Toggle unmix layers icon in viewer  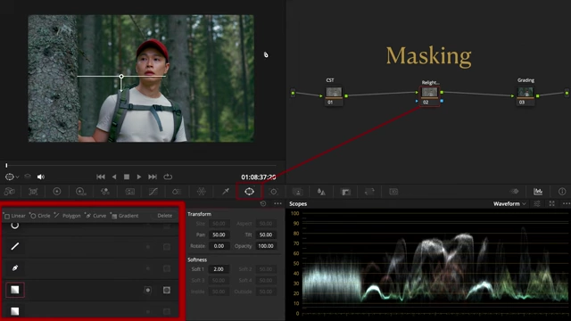pos(28,177)
